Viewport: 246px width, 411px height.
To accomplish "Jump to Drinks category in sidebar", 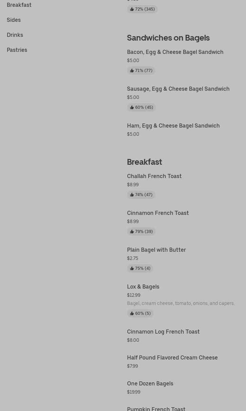I will (x=15, y=35).
